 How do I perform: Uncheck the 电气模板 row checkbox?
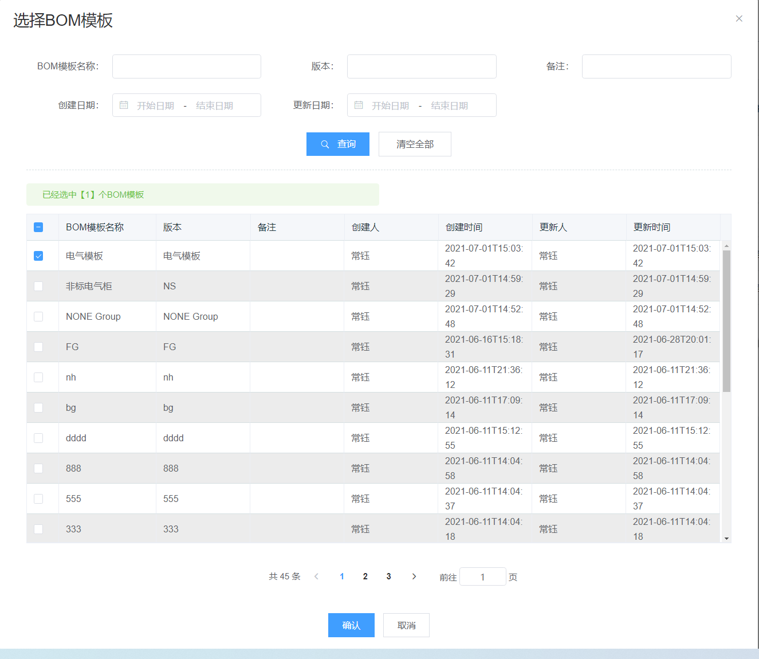point(38,256)
